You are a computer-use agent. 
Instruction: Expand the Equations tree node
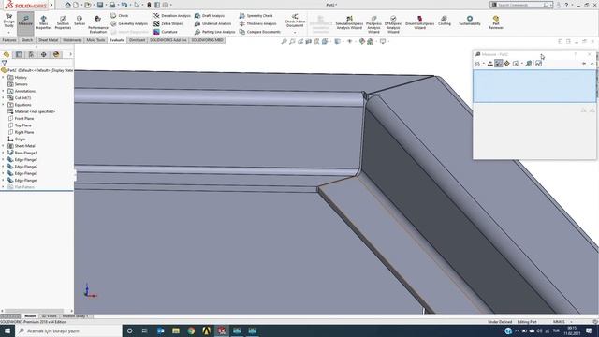pyautogui.click(x=4, y=105)
